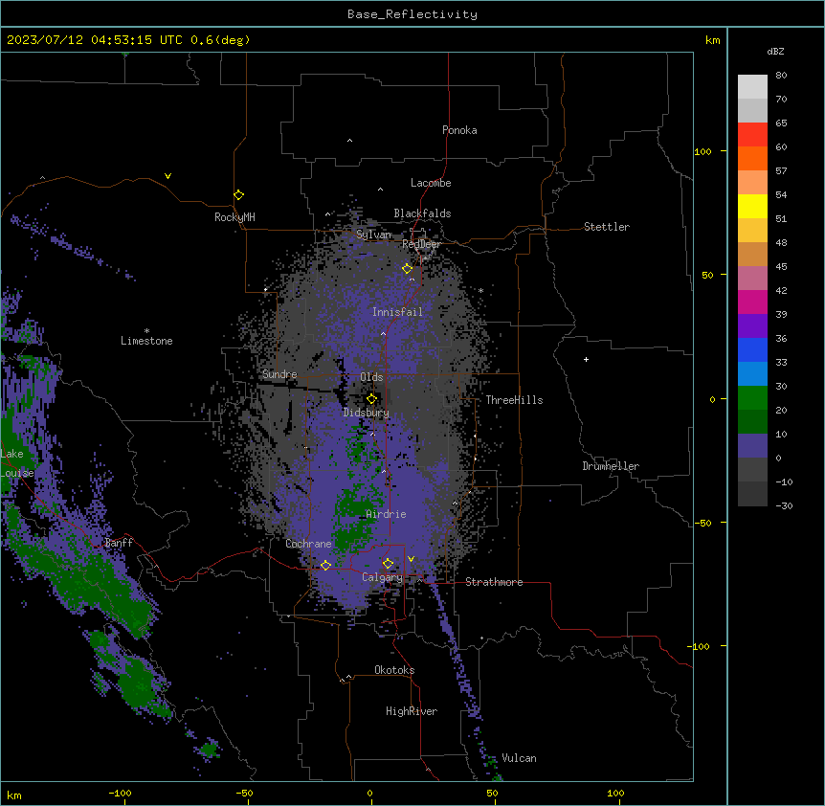
Task: Click the 100 tick on the bottom axis
Action: click(615, 793)
